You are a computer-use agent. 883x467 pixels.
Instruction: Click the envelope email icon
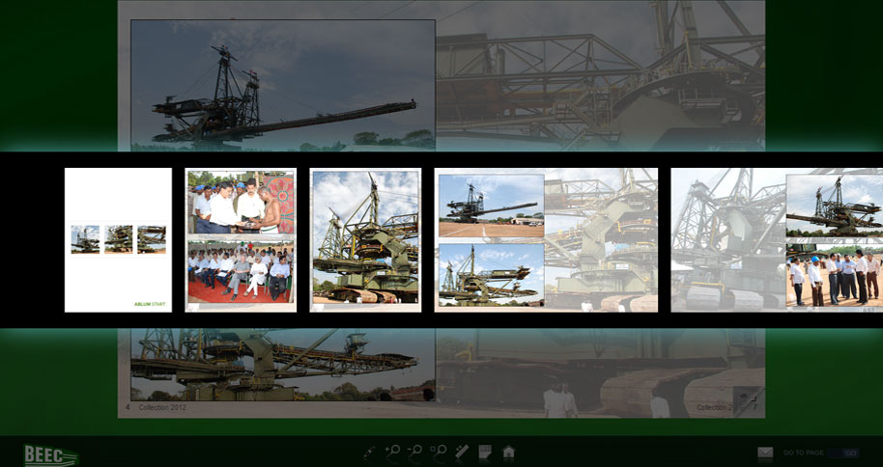point(765,453)
